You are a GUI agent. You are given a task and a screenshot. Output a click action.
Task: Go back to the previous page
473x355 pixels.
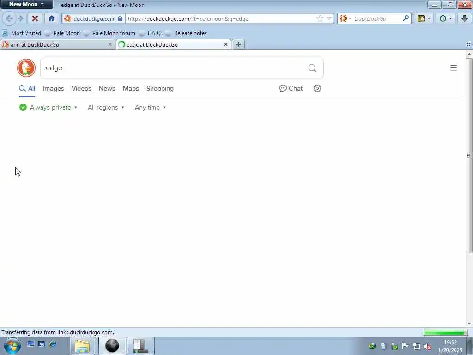(x=9, y=18)
